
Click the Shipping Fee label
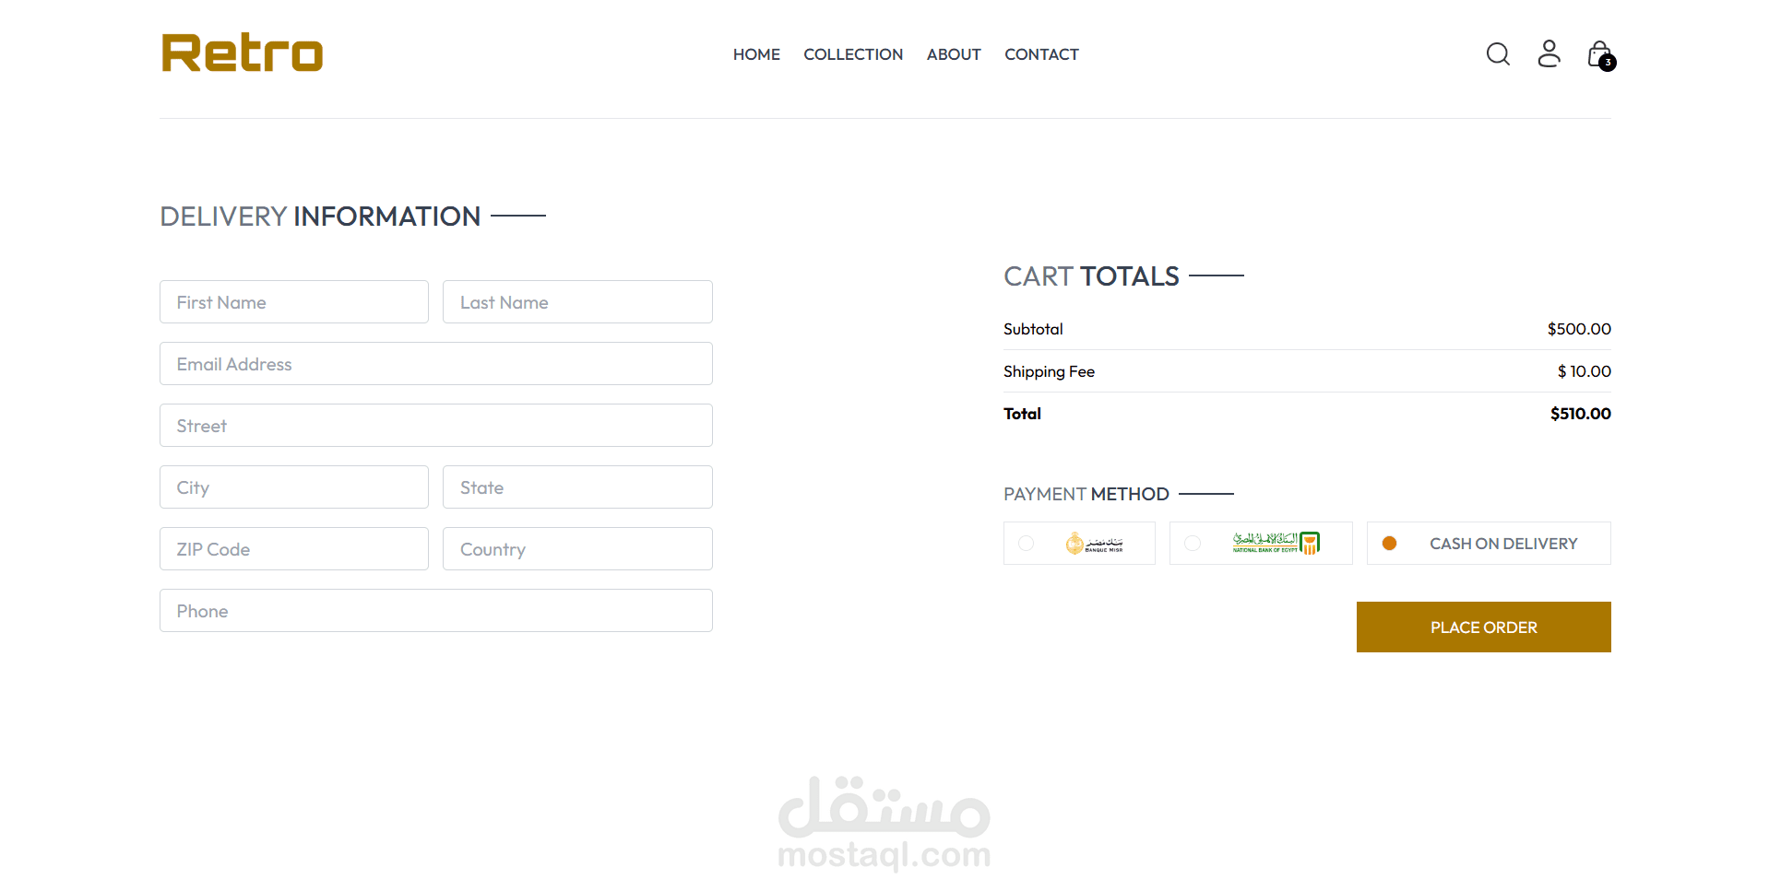pos(1049,371)
